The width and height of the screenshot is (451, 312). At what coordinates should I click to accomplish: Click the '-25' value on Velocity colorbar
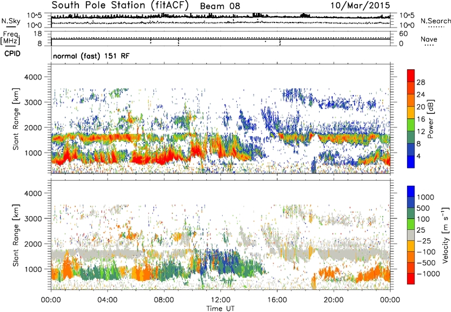[x=425, y=241]
